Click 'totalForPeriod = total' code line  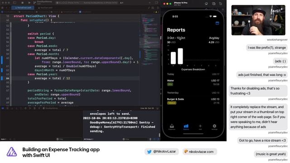pos(47,99)
